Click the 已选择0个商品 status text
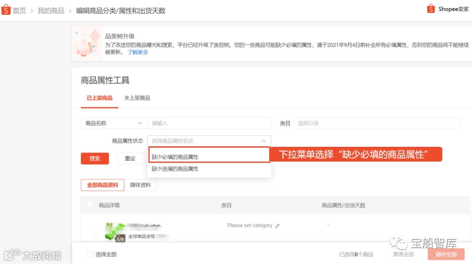 coord(356,254)
